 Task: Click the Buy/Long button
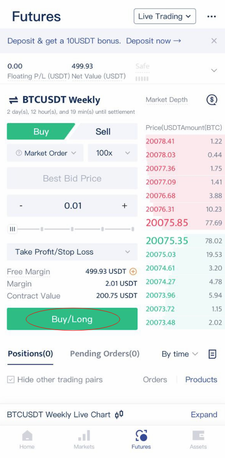(72, 319)
